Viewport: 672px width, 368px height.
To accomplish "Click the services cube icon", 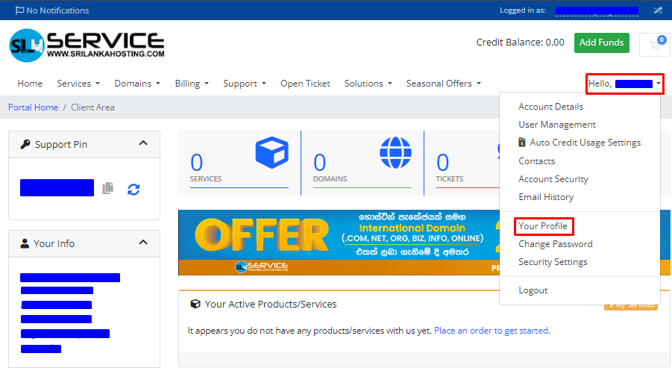I will 271,152.
